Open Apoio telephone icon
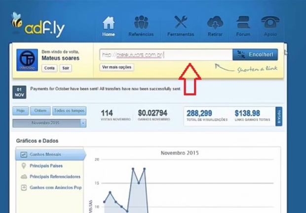Screen dimensions: 306x213 pyautogui.click(x=270, y=22)
